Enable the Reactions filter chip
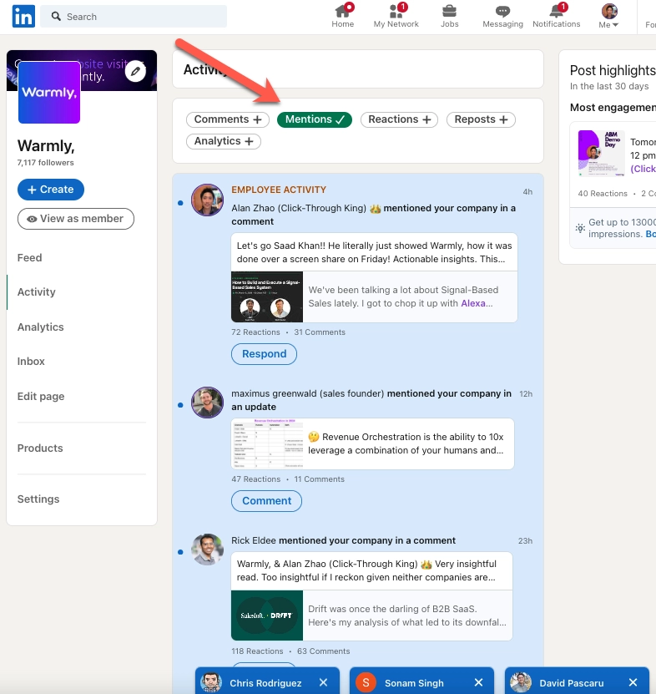The image size is (656, 694). pos(399,119)
